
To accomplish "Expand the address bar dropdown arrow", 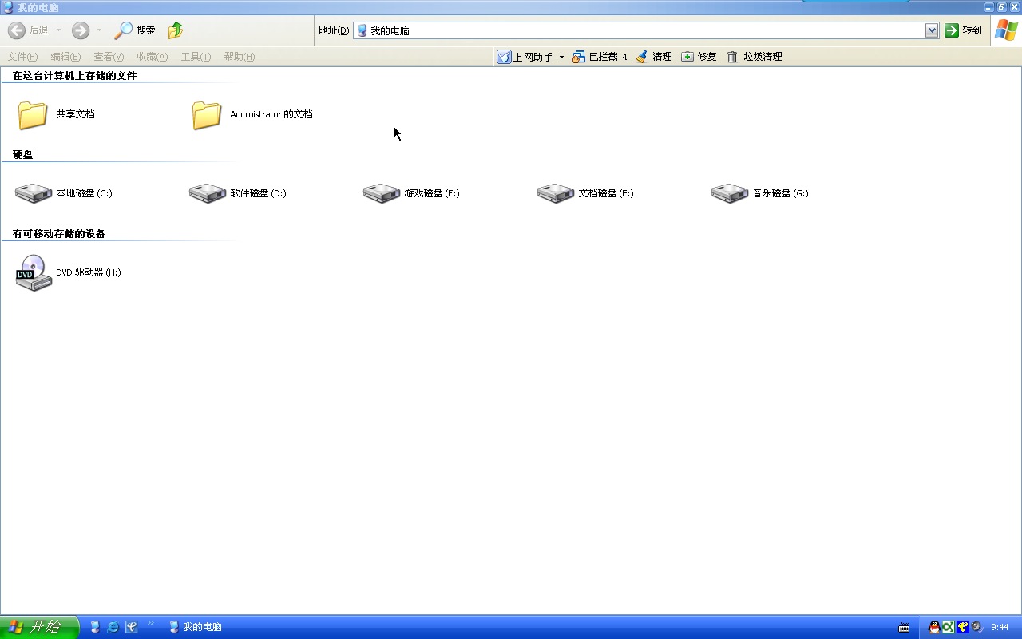I will [x=932, y=30].
